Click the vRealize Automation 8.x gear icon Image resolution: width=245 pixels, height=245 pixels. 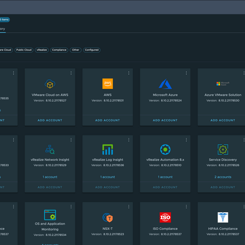(165, 150)
